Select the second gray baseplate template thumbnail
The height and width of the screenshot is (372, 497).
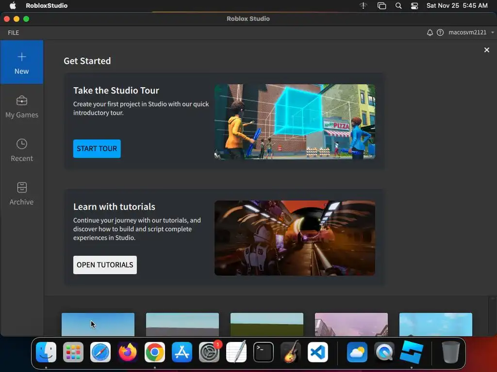182,325
